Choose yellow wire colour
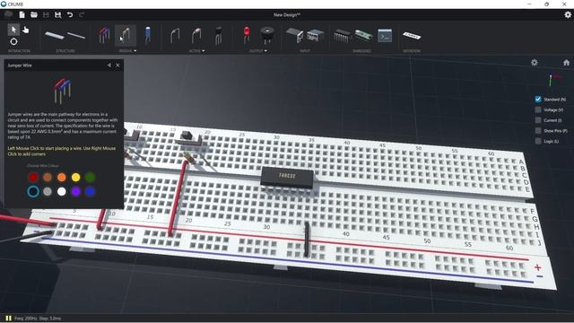 coord(75,178)
